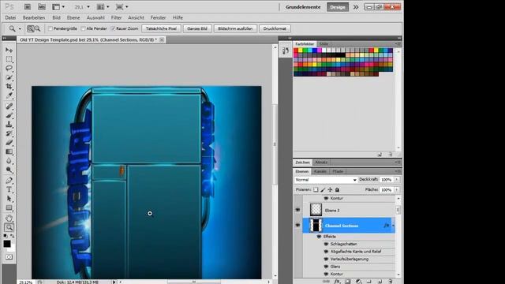Select the Type tool
The height and width of the screenshot is (284, 505).
pyautogui.click(x=9, y=189)
